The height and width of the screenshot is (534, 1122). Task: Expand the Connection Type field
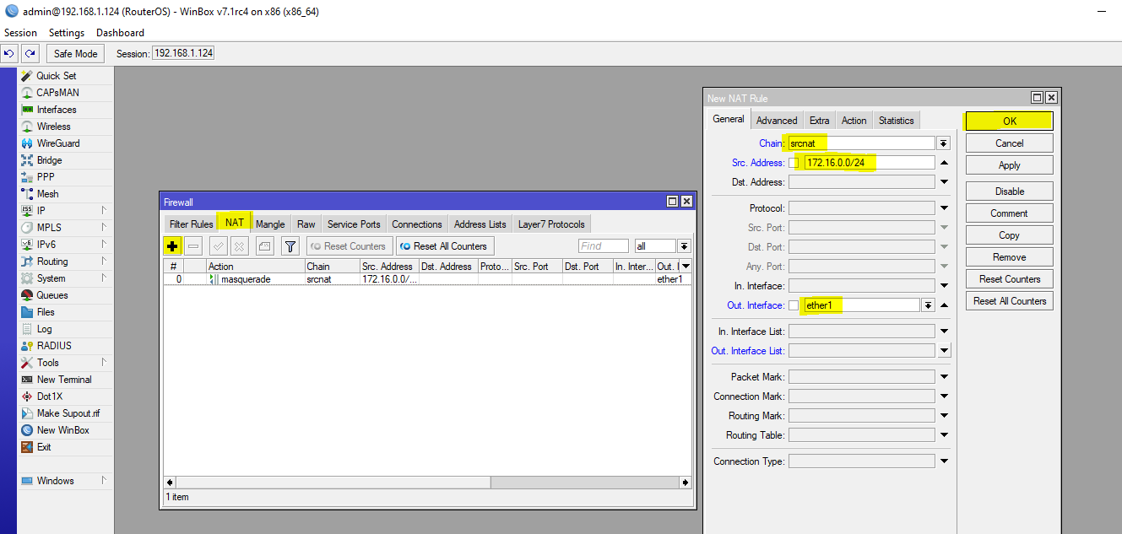tap(944, 461)
